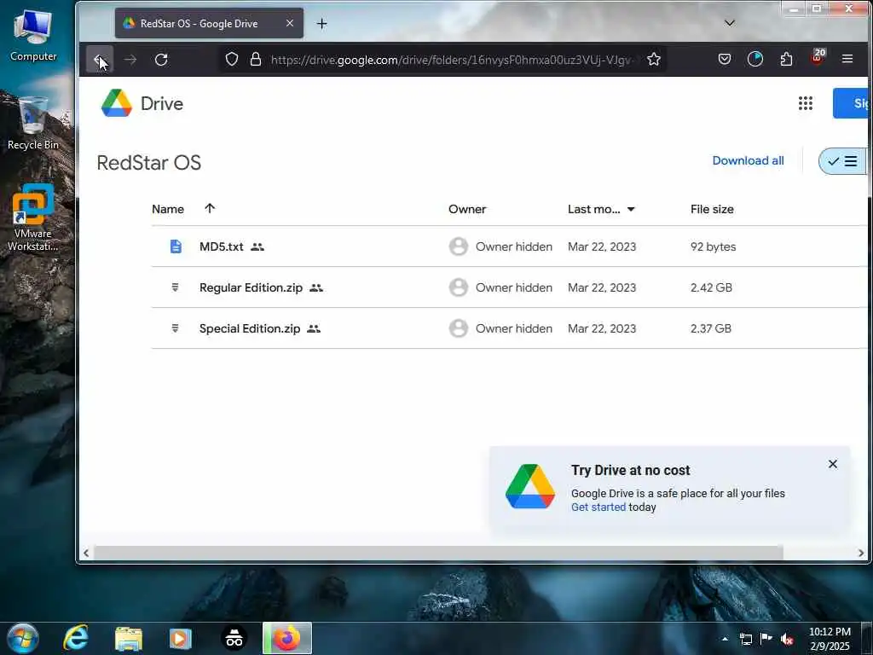
Task: Click the network tray icon
Action: point(745,639)
